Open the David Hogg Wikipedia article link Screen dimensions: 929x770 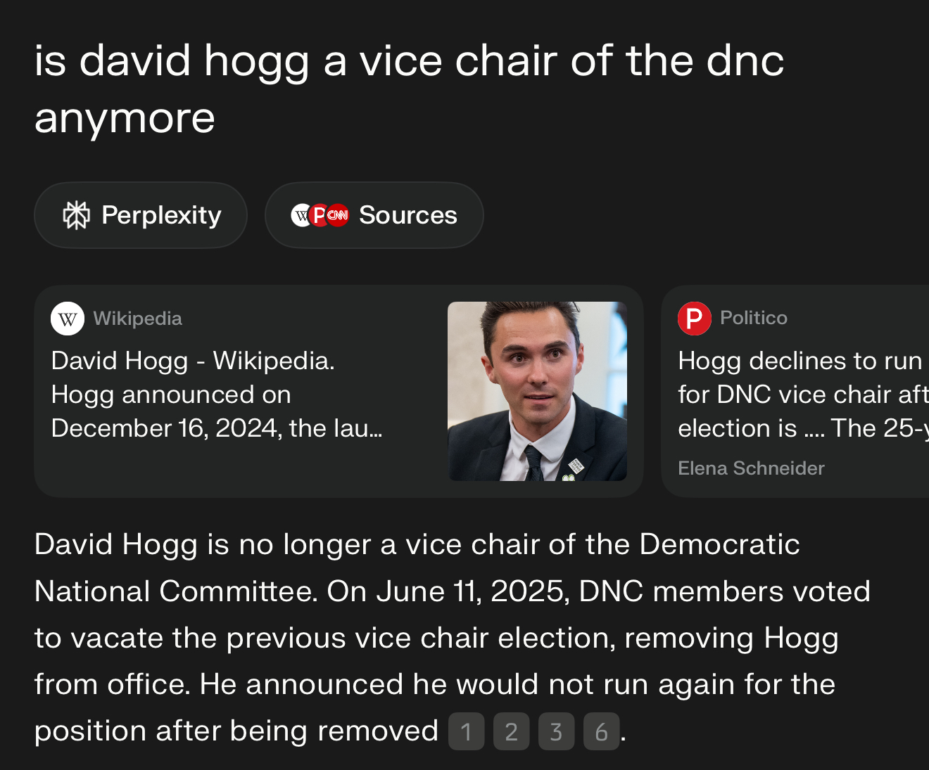point(217,394)
